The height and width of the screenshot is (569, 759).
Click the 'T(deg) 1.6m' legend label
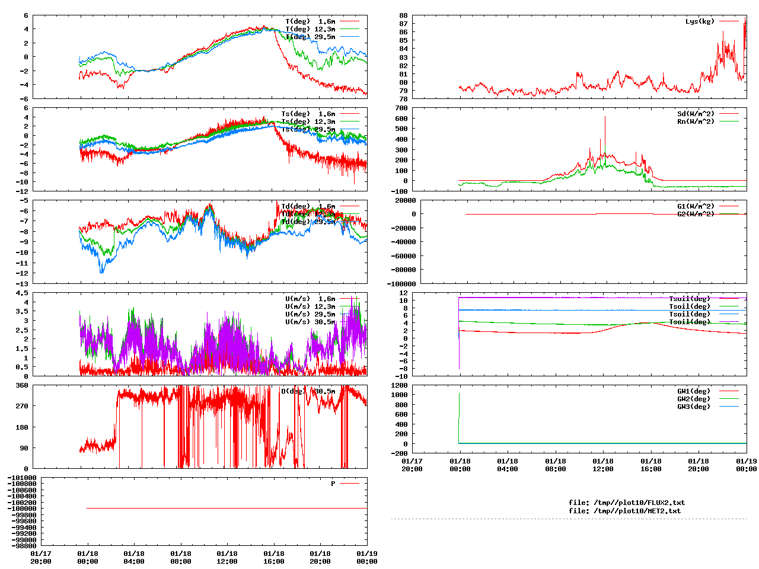(x=310, y=21)
